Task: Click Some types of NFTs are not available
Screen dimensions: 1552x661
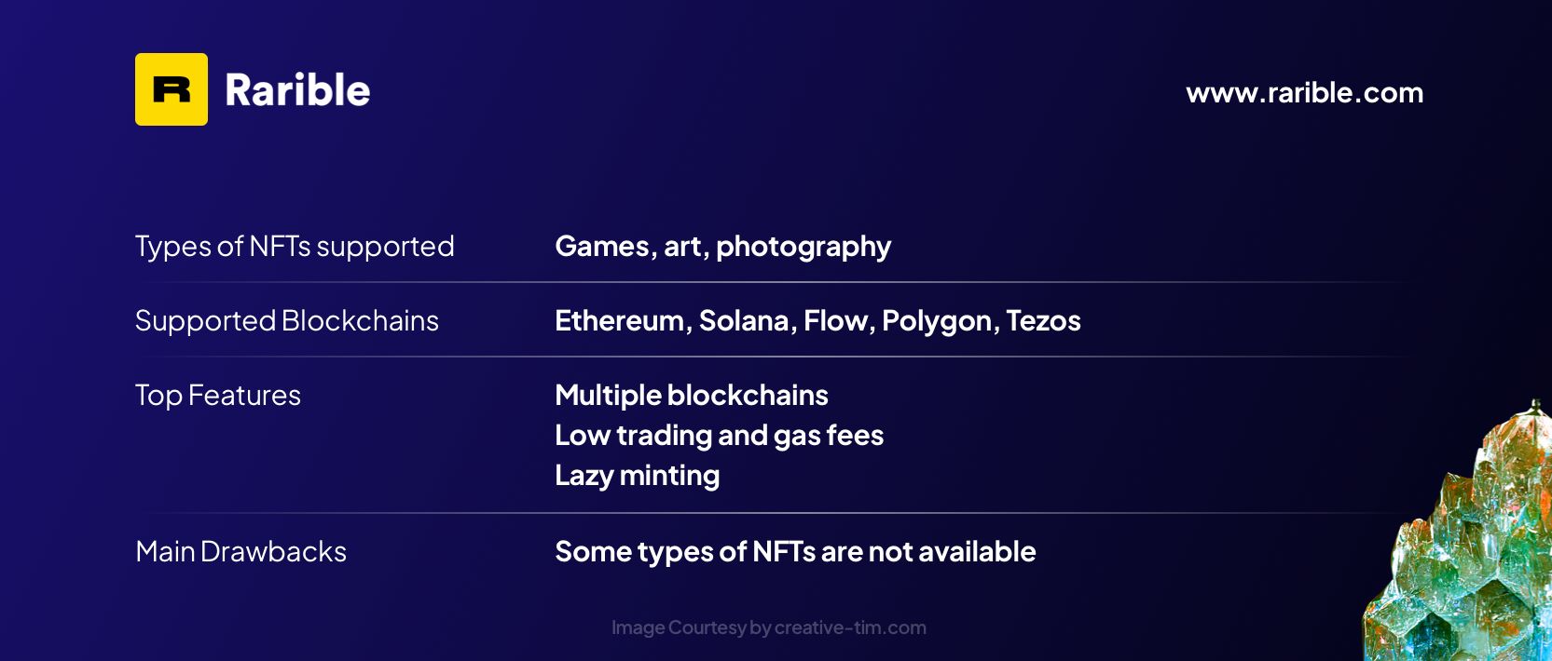Action: click(795, 551)
